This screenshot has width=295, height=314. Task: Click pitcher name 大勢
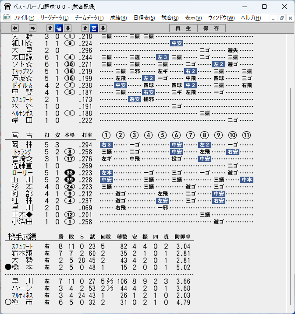click(x=22, y=260)
